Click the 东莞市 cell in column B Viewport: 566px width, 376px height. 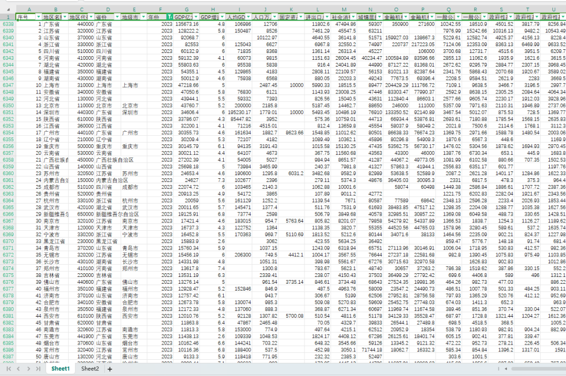pos(55,336)
